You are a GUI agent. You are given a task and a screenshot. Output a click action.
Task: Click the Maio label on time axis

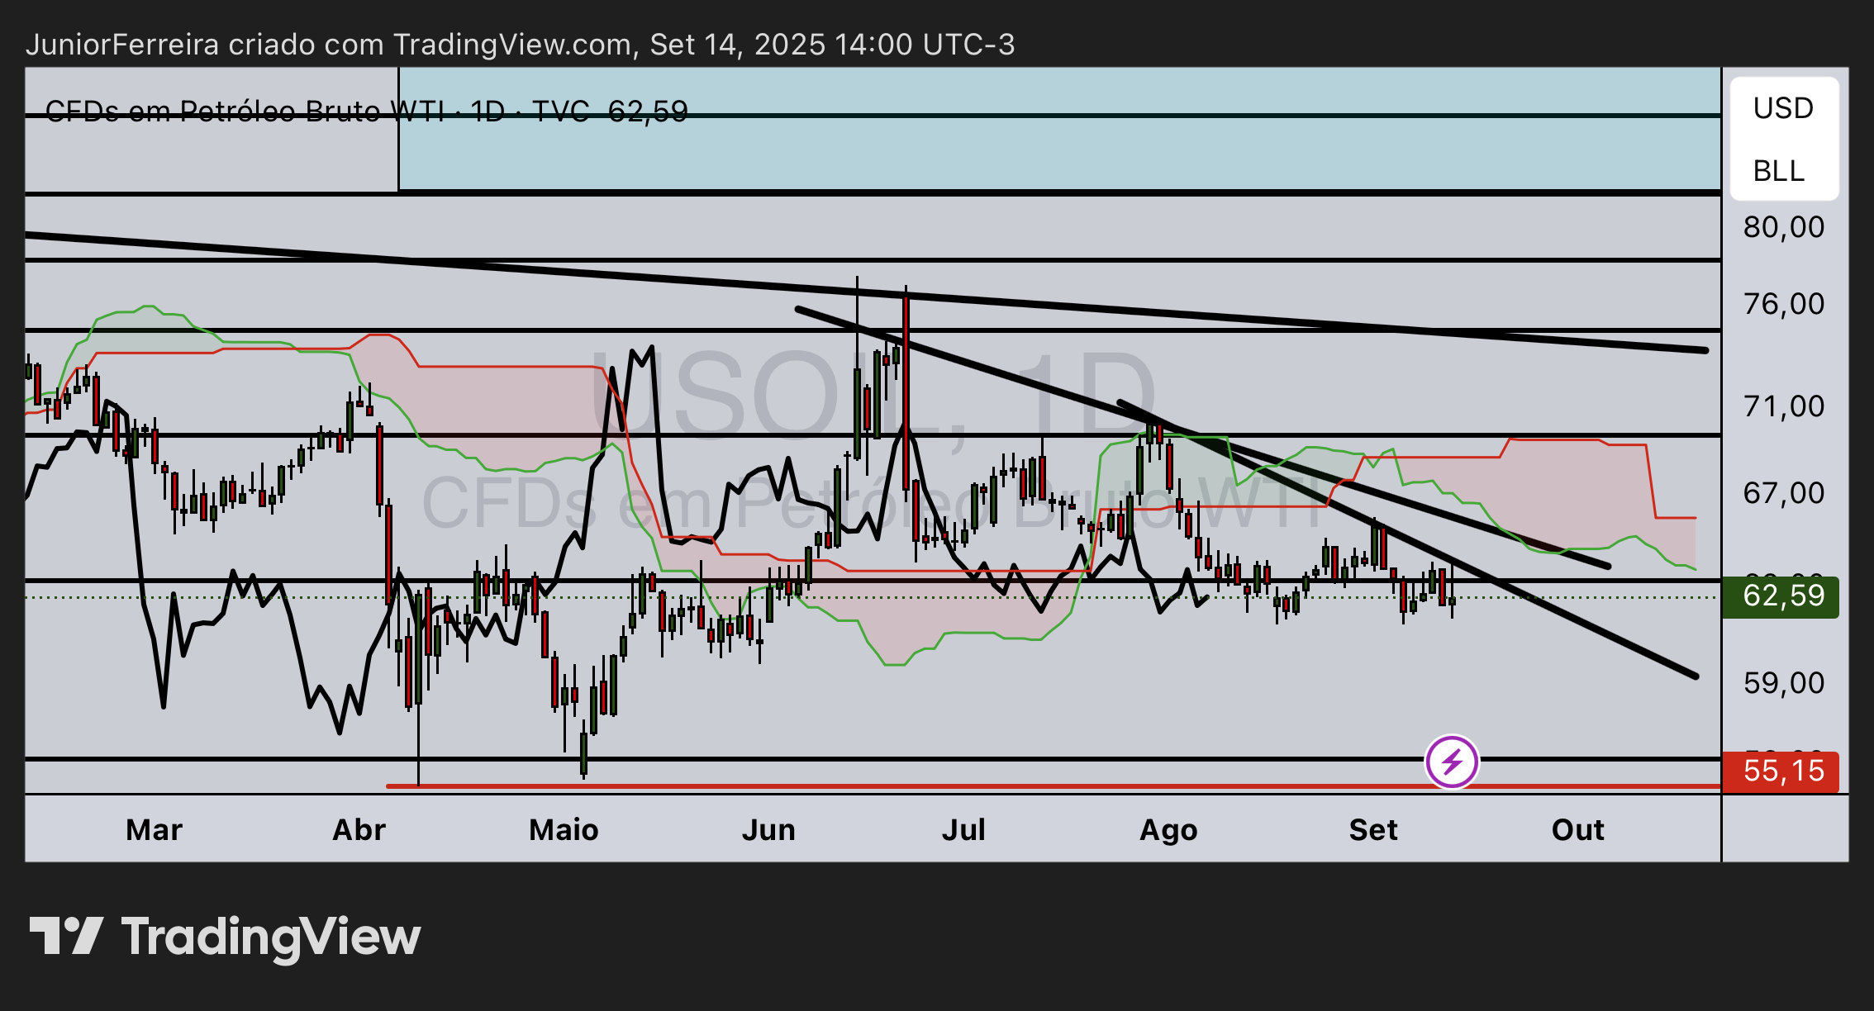[x=564, y=829]
